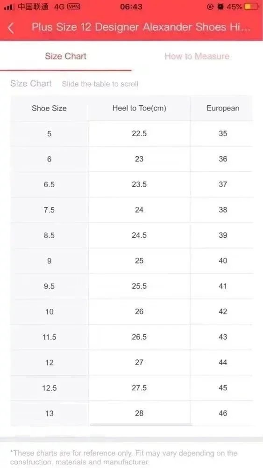Screen dimensions: 263x468
Task: Tap European size 42 cell
Action: [x=223, y=312]
